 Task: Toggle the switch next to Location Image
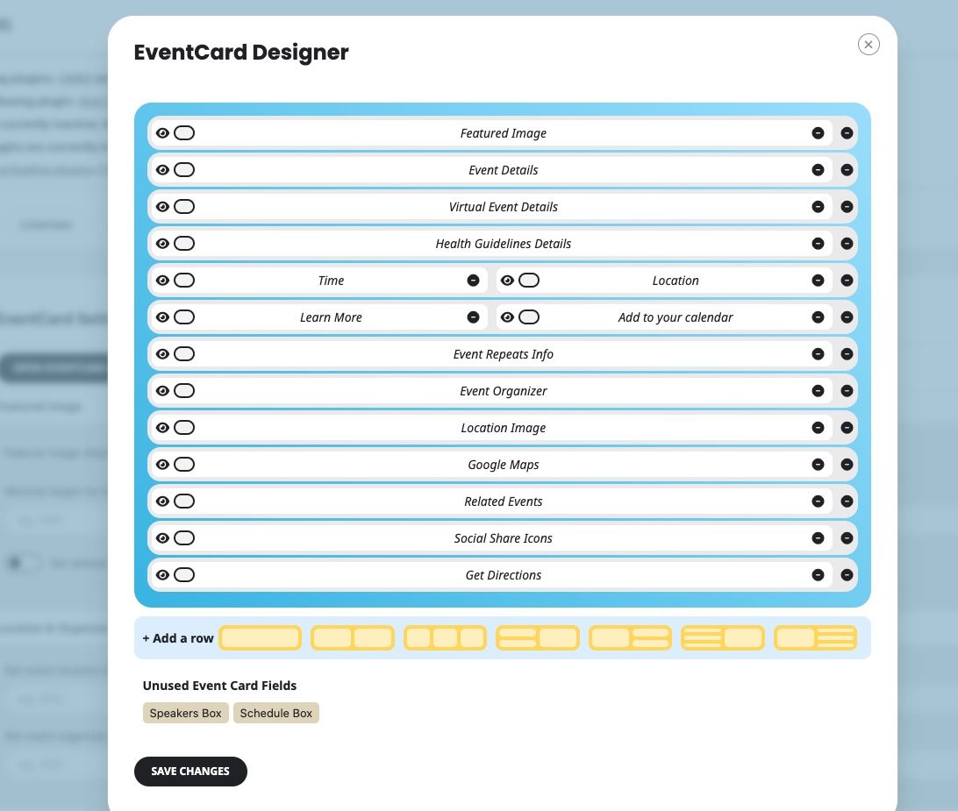tap(184, 428)
